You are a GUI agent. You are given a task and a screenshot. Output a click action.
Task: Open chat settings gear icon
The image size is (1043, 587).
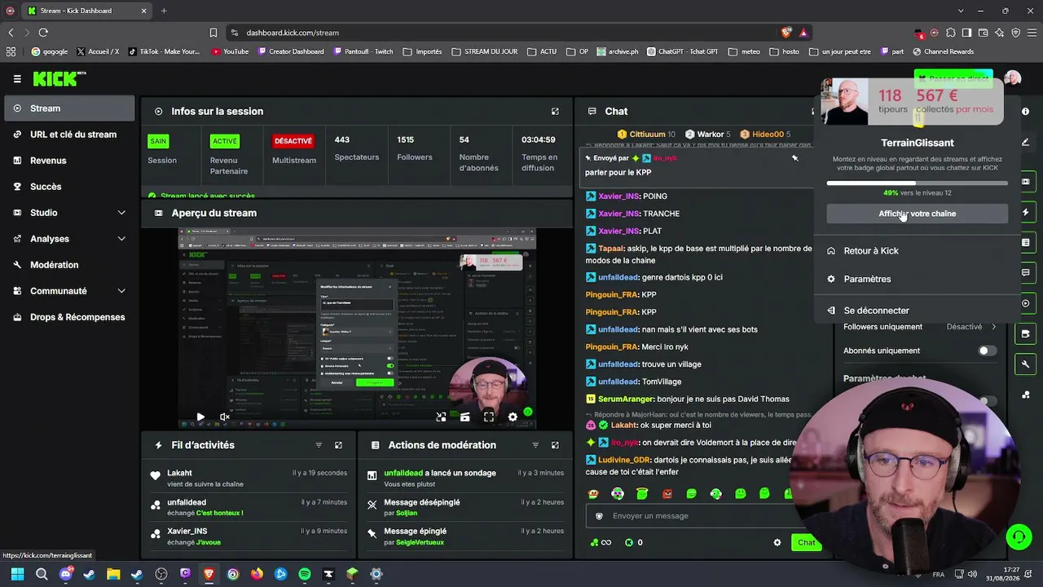pos(777,543)
